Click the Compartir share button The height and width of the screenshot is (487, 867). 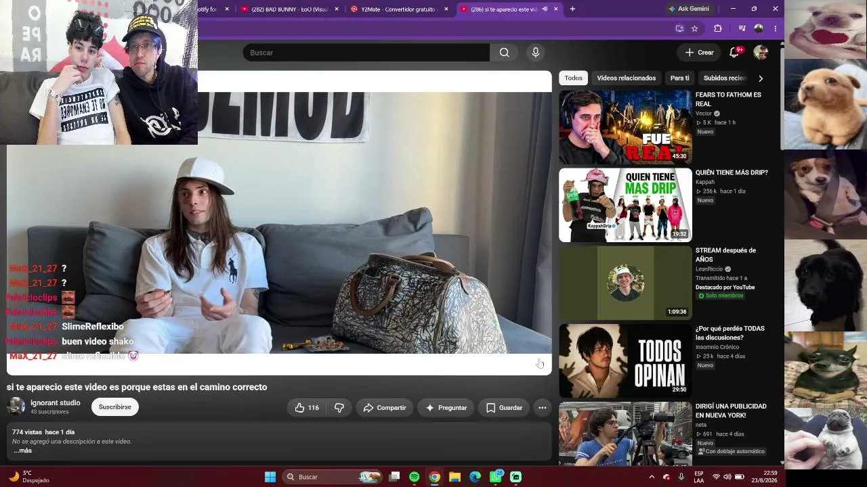(385, 408)
